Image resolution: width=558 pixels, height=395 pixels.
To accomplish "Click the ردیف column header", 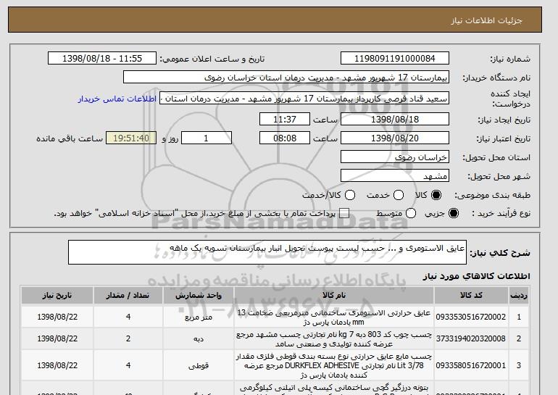I will point(519,296).
